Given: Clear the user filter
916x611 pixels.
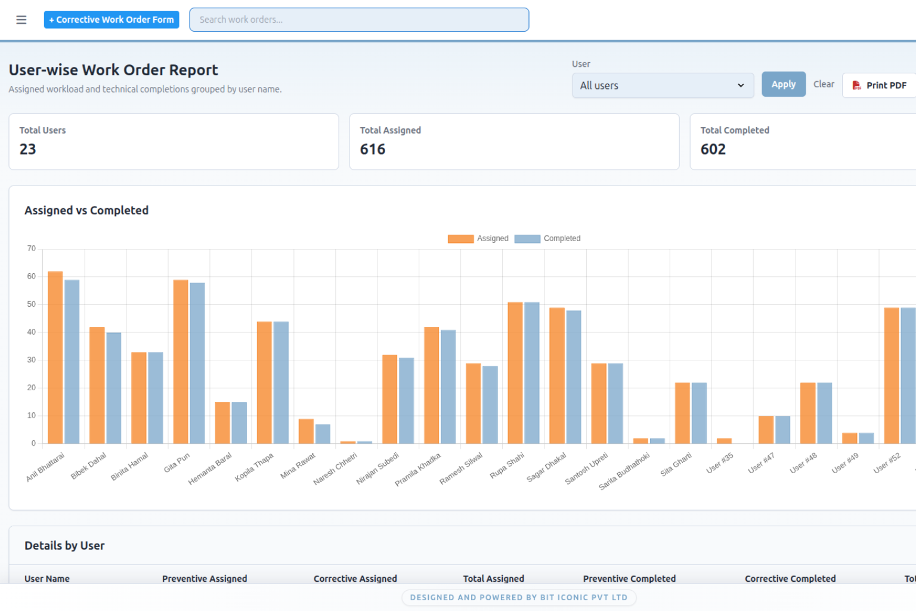Looking at the screenshot, I should click(824, 84).
